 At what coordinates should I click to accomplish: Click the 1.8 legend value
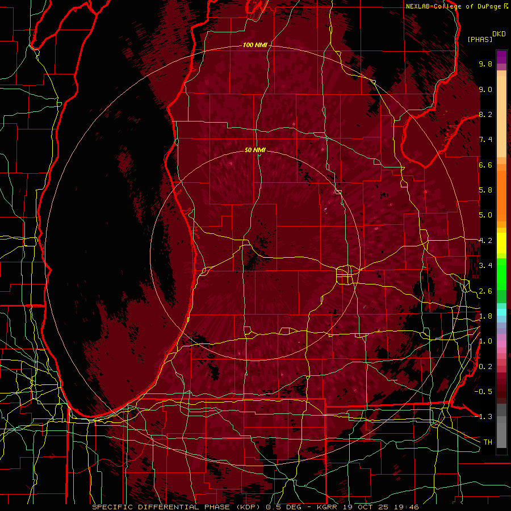tap(485, 316)
